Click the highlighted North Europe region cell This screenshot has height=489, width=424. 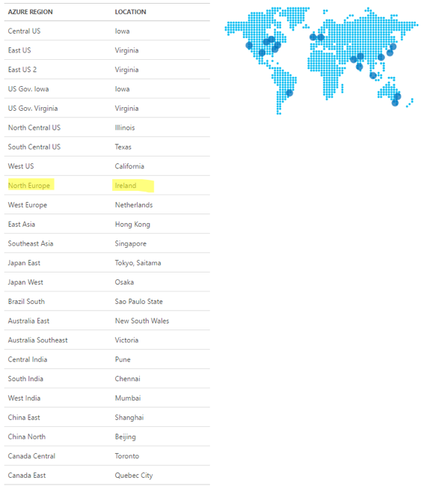31,185
